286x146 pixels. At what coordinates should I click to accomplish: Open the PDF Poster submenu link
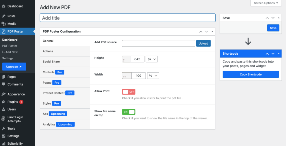(x=10, y=46)
